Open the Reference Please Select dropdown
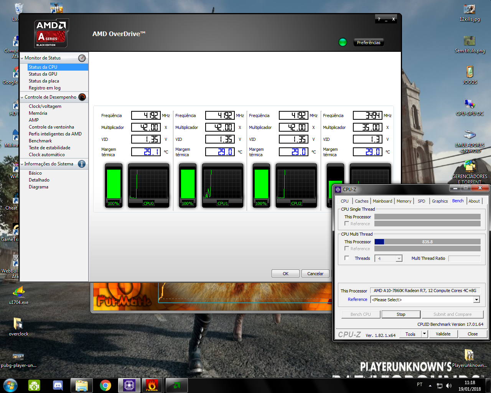This screenshot has width=491, height=393. click(x=476, y=300)
